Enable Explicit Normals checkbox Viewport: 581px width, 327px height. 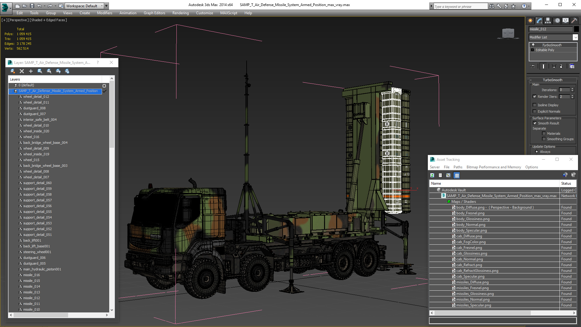pyautogui.click(x=534, y=111)
